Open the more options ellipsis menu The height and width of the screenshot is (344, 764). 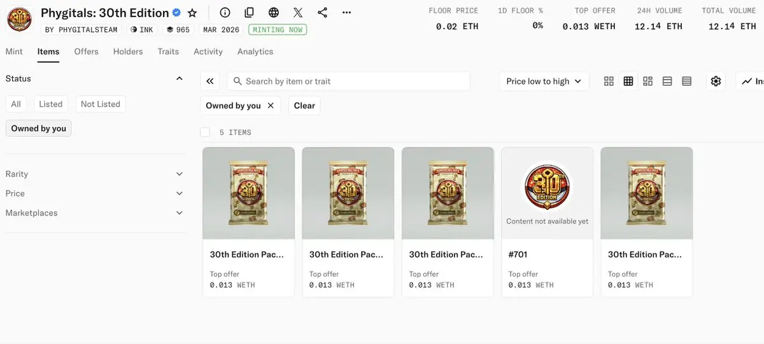pos(346,13)
